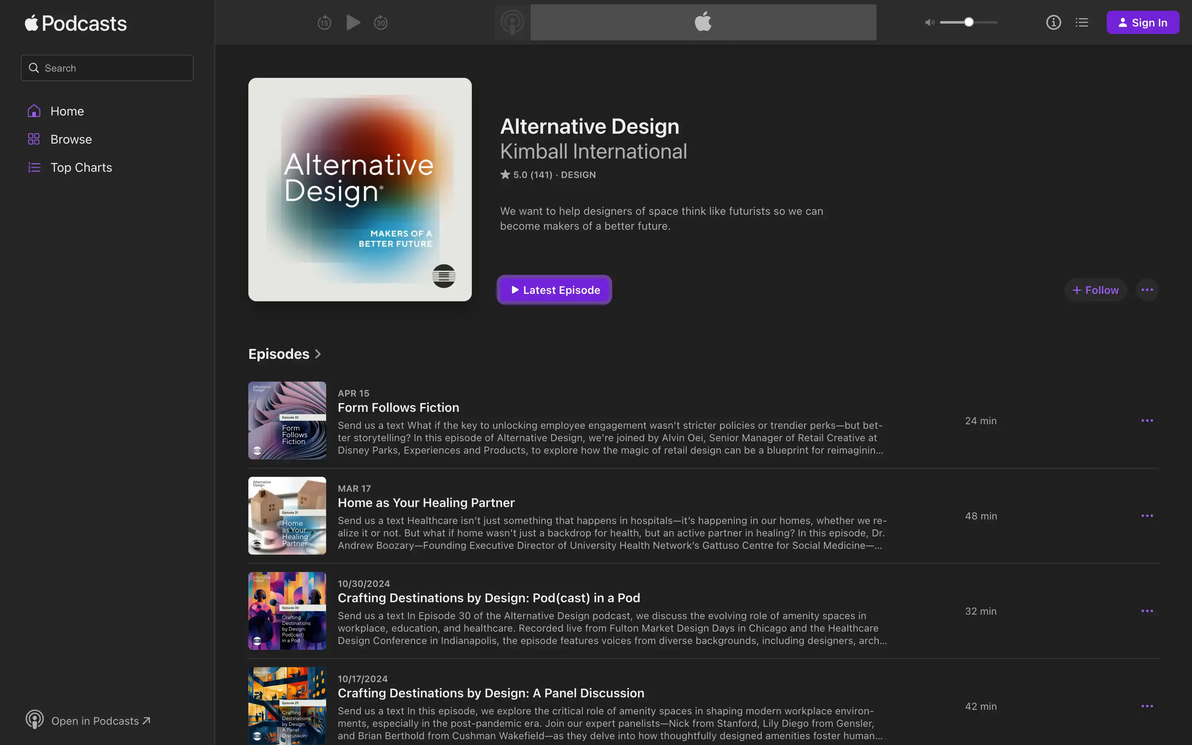Skip back 15 seconds
Image resolution: width=1192 pixels, height=745 pixels.
[324, 23]
